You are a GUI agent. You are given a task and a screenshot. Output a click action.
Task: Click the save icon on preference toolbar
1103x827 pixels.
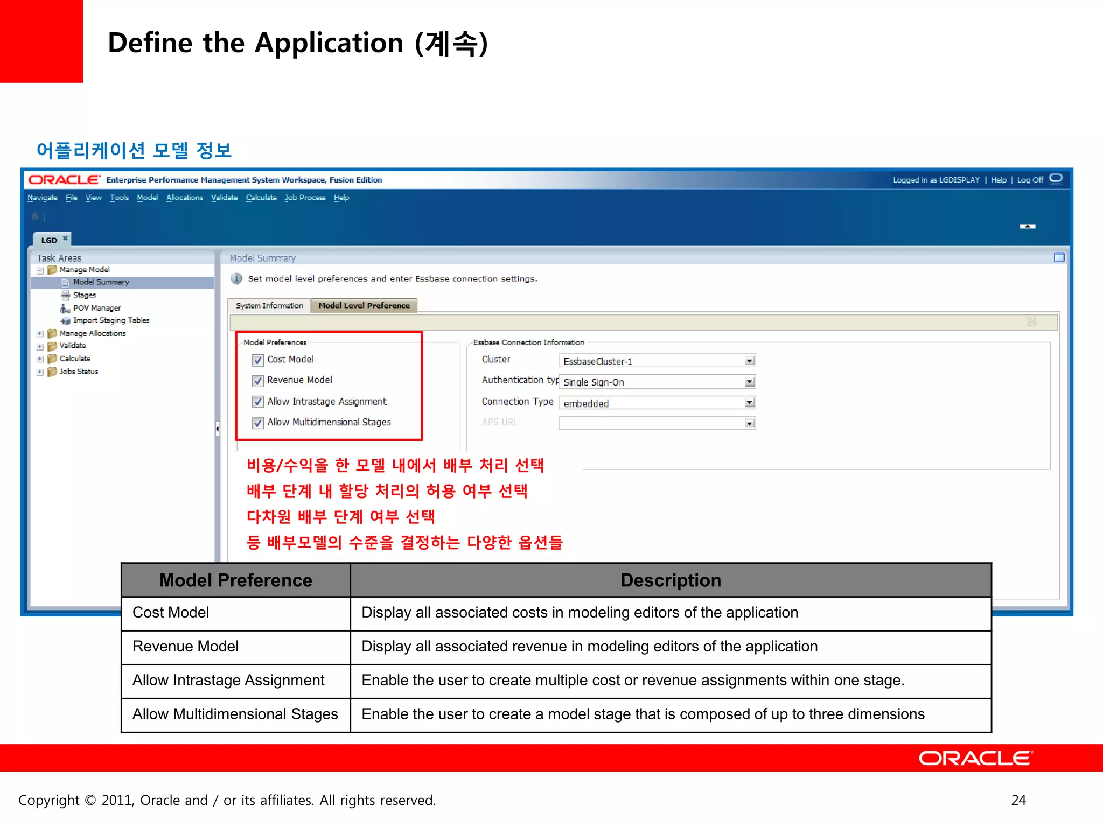point(1031,321)
